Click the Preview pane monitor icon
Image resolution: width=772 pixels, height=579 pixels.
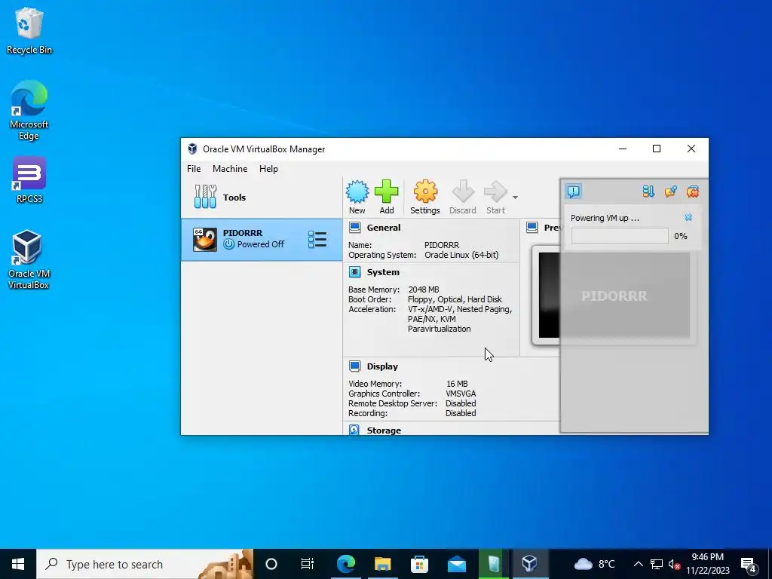532,228
